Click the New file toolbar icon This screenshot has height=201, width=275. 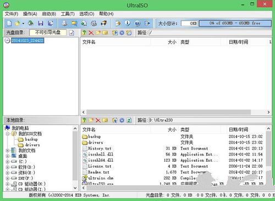coord(9,23)
